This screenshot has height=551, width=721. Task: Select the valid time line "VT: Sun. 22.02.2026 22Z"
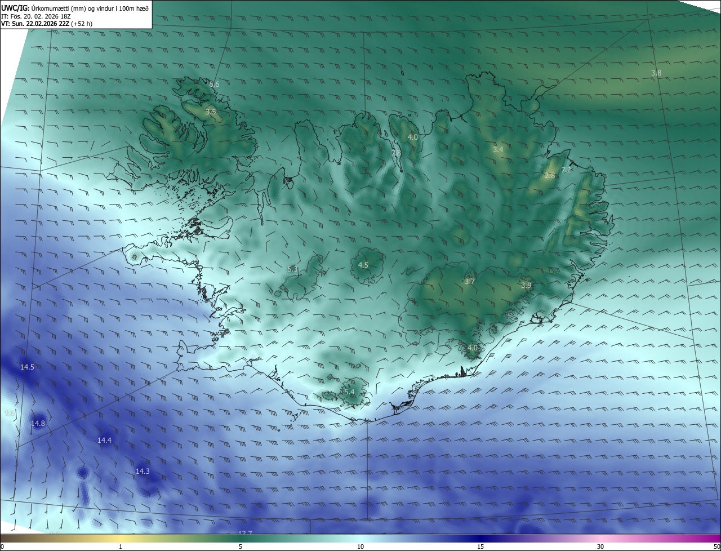point(35,24)
